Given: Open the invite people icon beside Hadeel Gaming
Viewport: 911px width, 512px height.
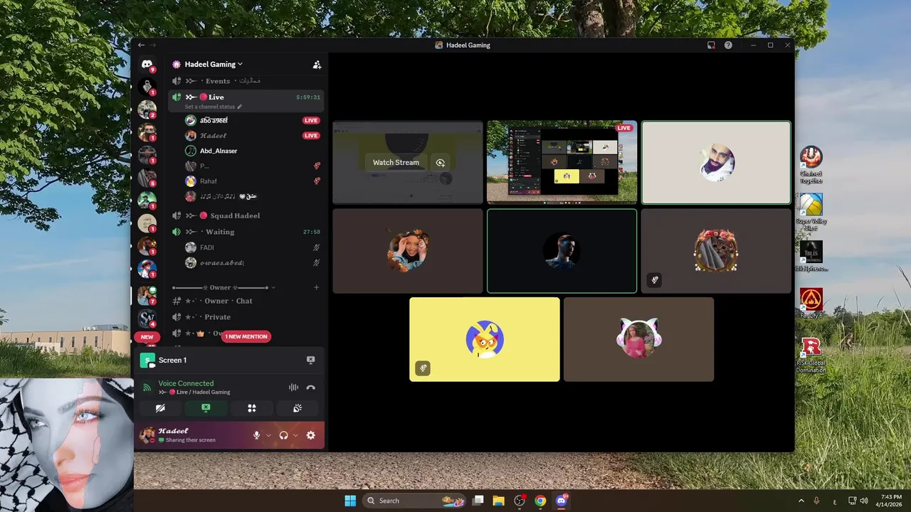Looking at the screenshot, I should pyautogui.click(x=317, y=64).
